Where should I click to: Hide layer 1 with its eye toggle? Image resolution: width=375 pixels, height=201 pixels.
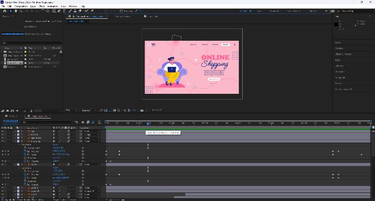pyautogui.click(x=2, y=131)
